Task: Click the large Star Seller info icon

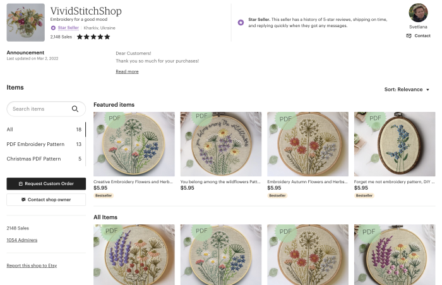Action: click(x=241, y=22)
